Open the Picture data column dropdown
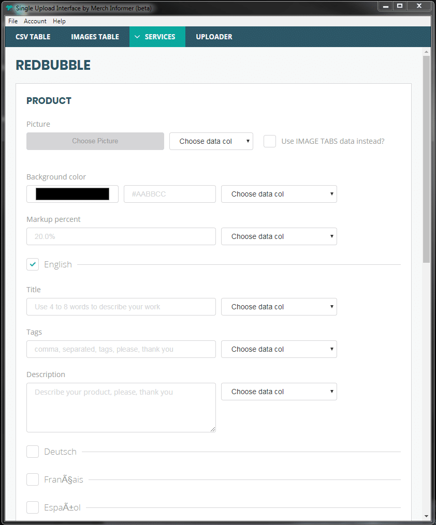436x525 pixels. click(211, 141)
